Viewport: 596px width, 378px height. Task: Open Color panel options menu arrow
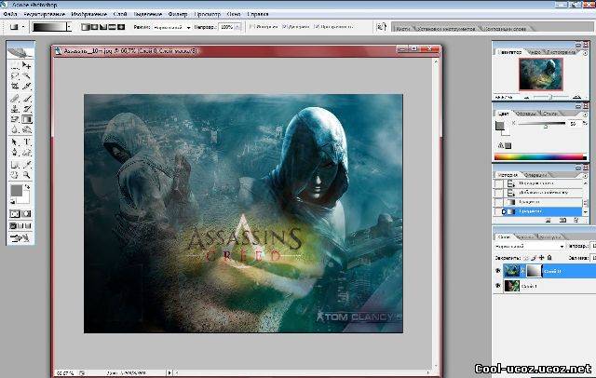pyautogui.click(x=585, y=114)
